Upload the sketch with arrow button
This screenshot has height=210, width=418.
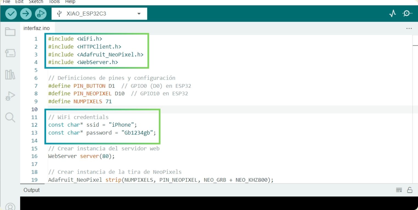click(26, 14)
